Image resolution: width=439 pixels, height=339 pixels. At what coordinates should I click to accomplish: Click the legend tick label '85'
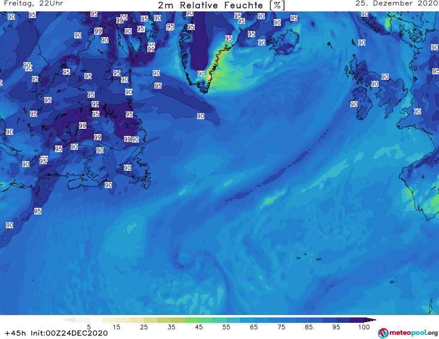point(309,327)
